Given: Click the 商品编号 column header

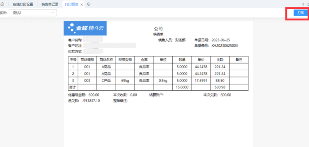Looking at the screenshot, I should click(87, 60).
